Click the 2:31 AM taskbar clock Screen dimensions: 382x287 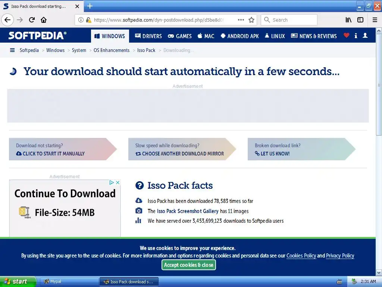(368, 281)
